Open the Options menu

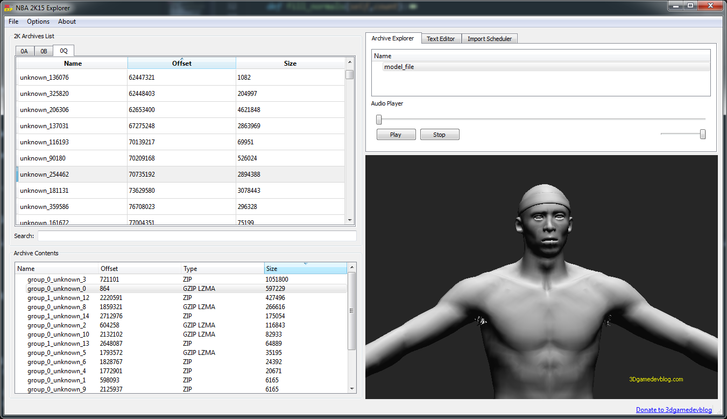38,22
